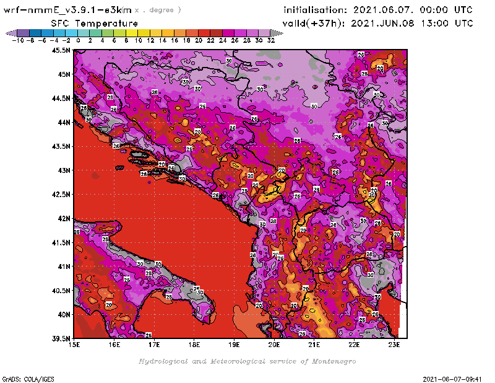Click the '20E' longitude axis label
Viewport: 495px width, 383px height.
click(x=274, y=345)
